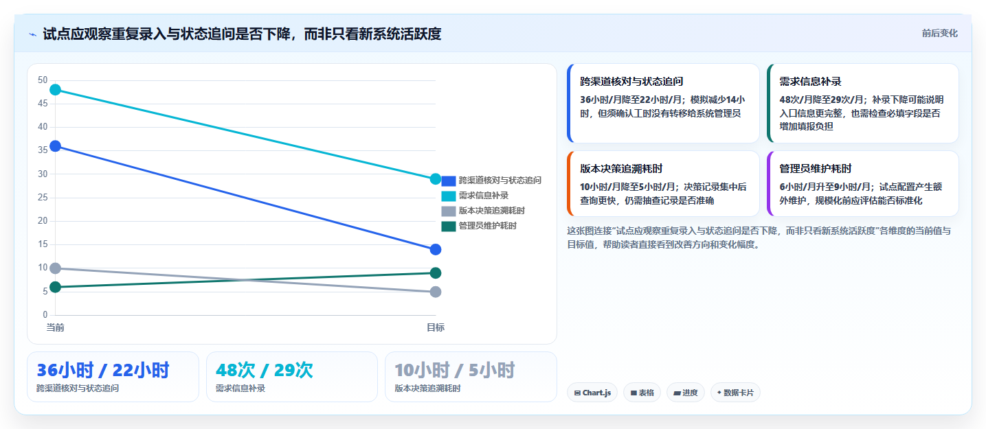Toggle 需求信息补录 series in chart legend
The image size is (986, 429).
tap(475, 196)
